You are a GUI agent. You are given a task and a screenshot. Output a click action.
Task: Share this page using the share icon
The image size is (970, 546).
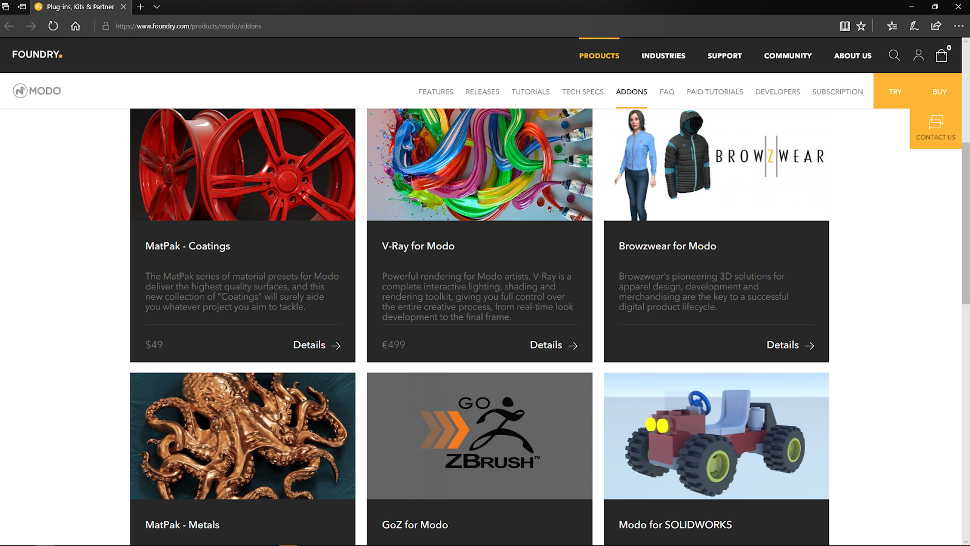coord(936,26)
